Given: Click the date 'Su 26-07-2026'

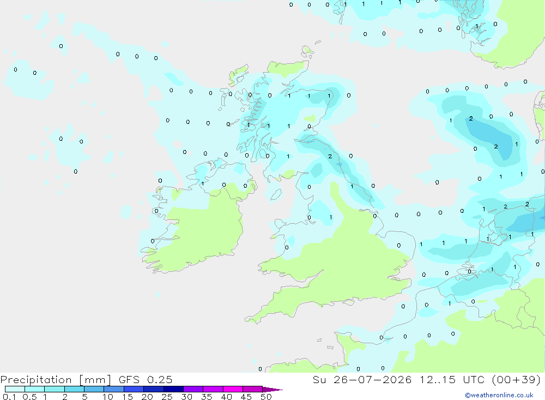Looking at the screenshot, I should pos(362,380).
